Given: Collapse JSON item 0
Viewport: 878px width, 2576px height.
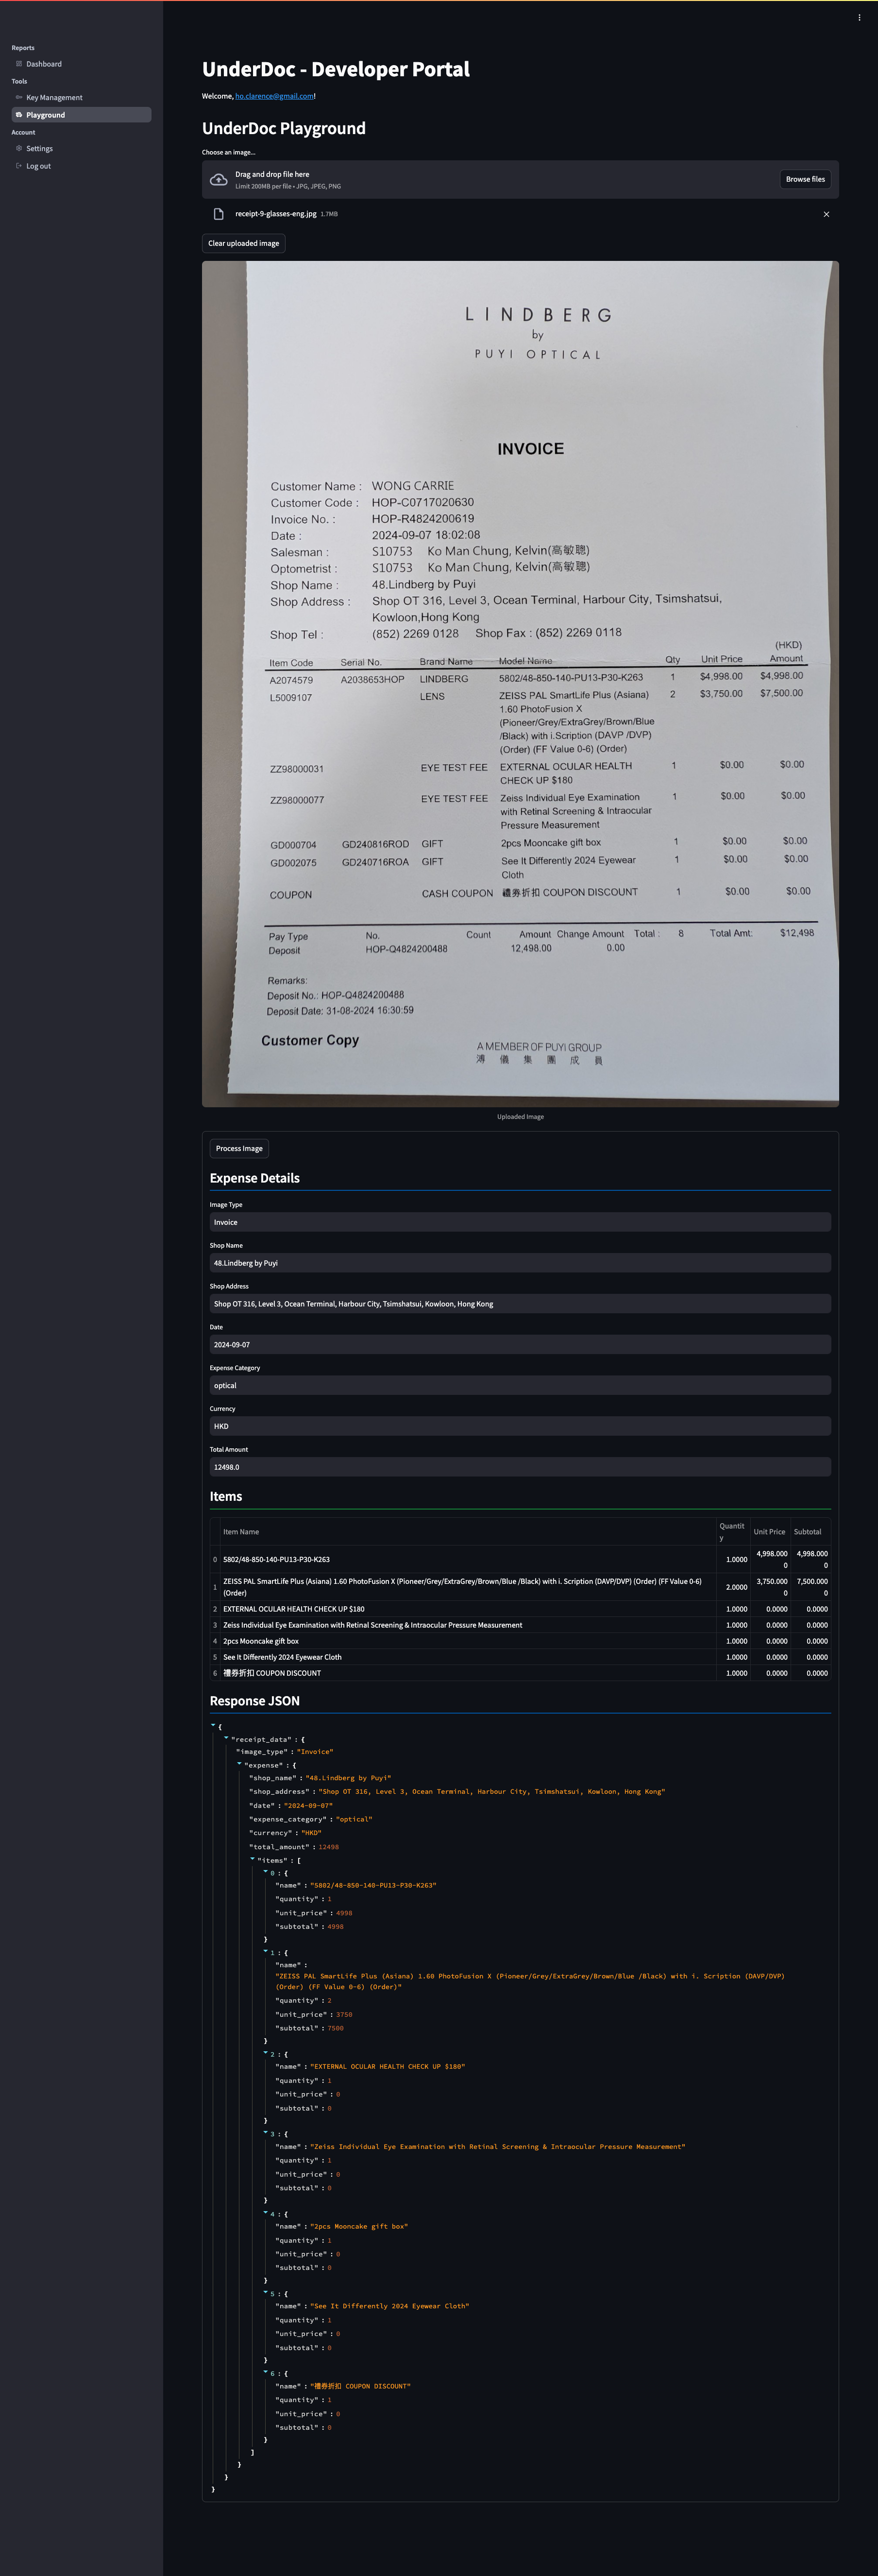Looking at the screenshot, I should pyautogui.click(x=265, y=1872).
